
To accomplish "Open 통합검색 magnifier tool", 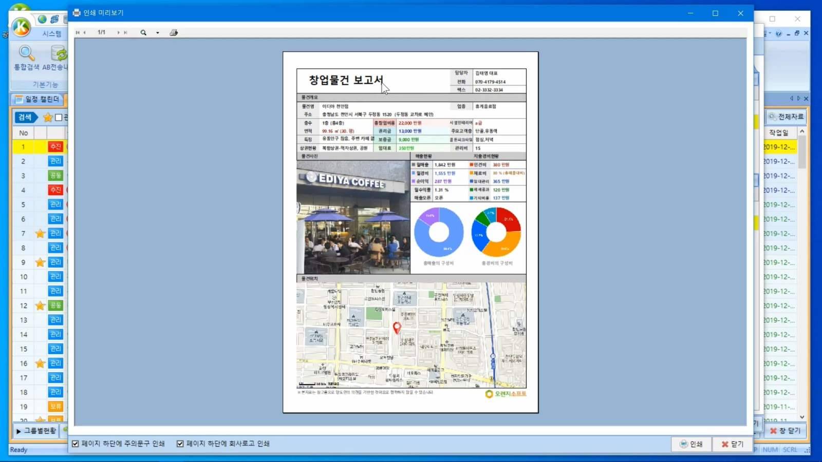I will pos(26,58).
